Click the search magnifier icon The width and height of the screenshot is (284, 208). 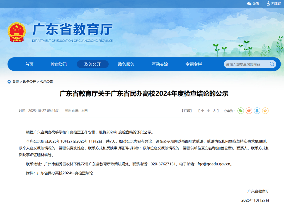click(272, 64)
